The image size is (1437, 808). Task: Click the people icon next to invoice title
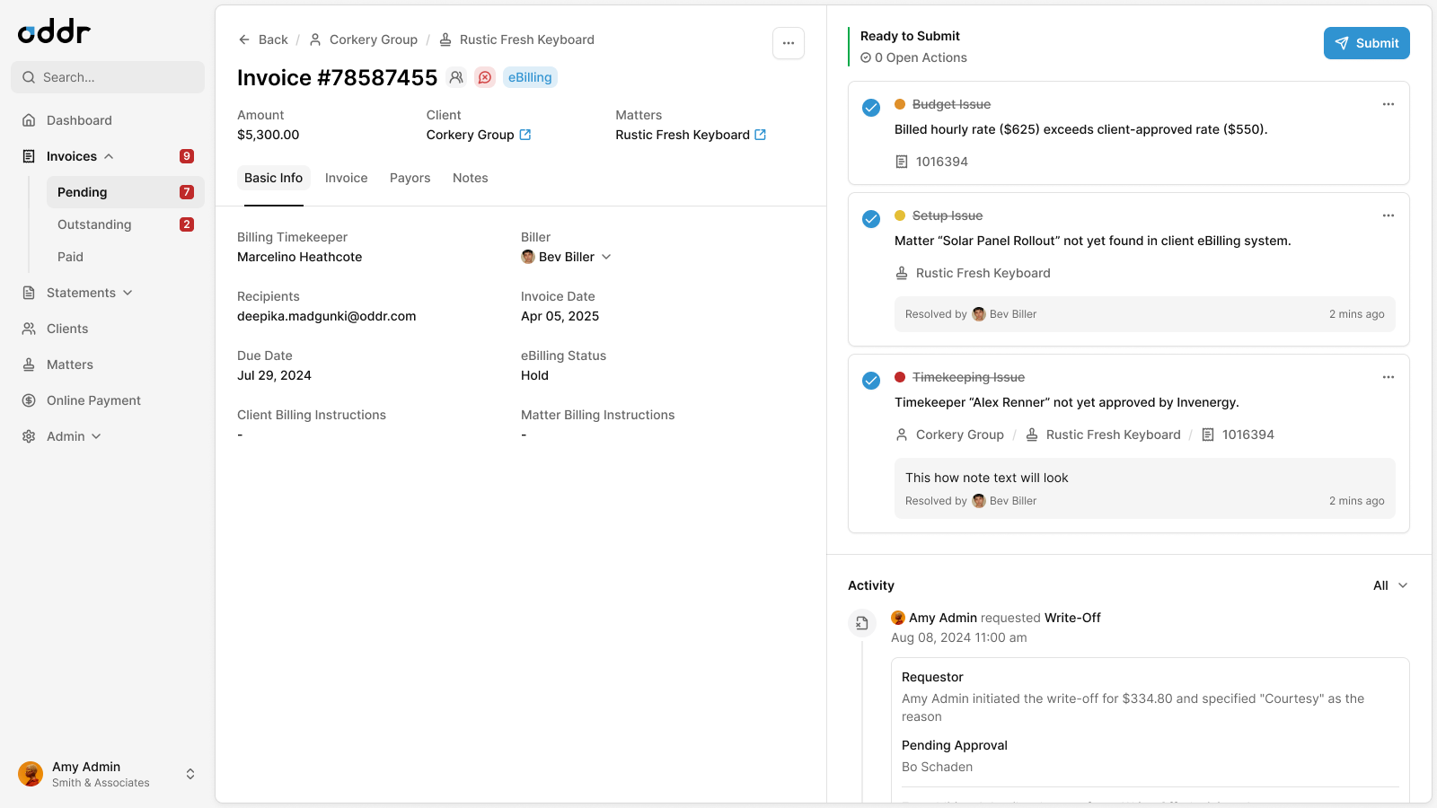click(x=456, y=77)
